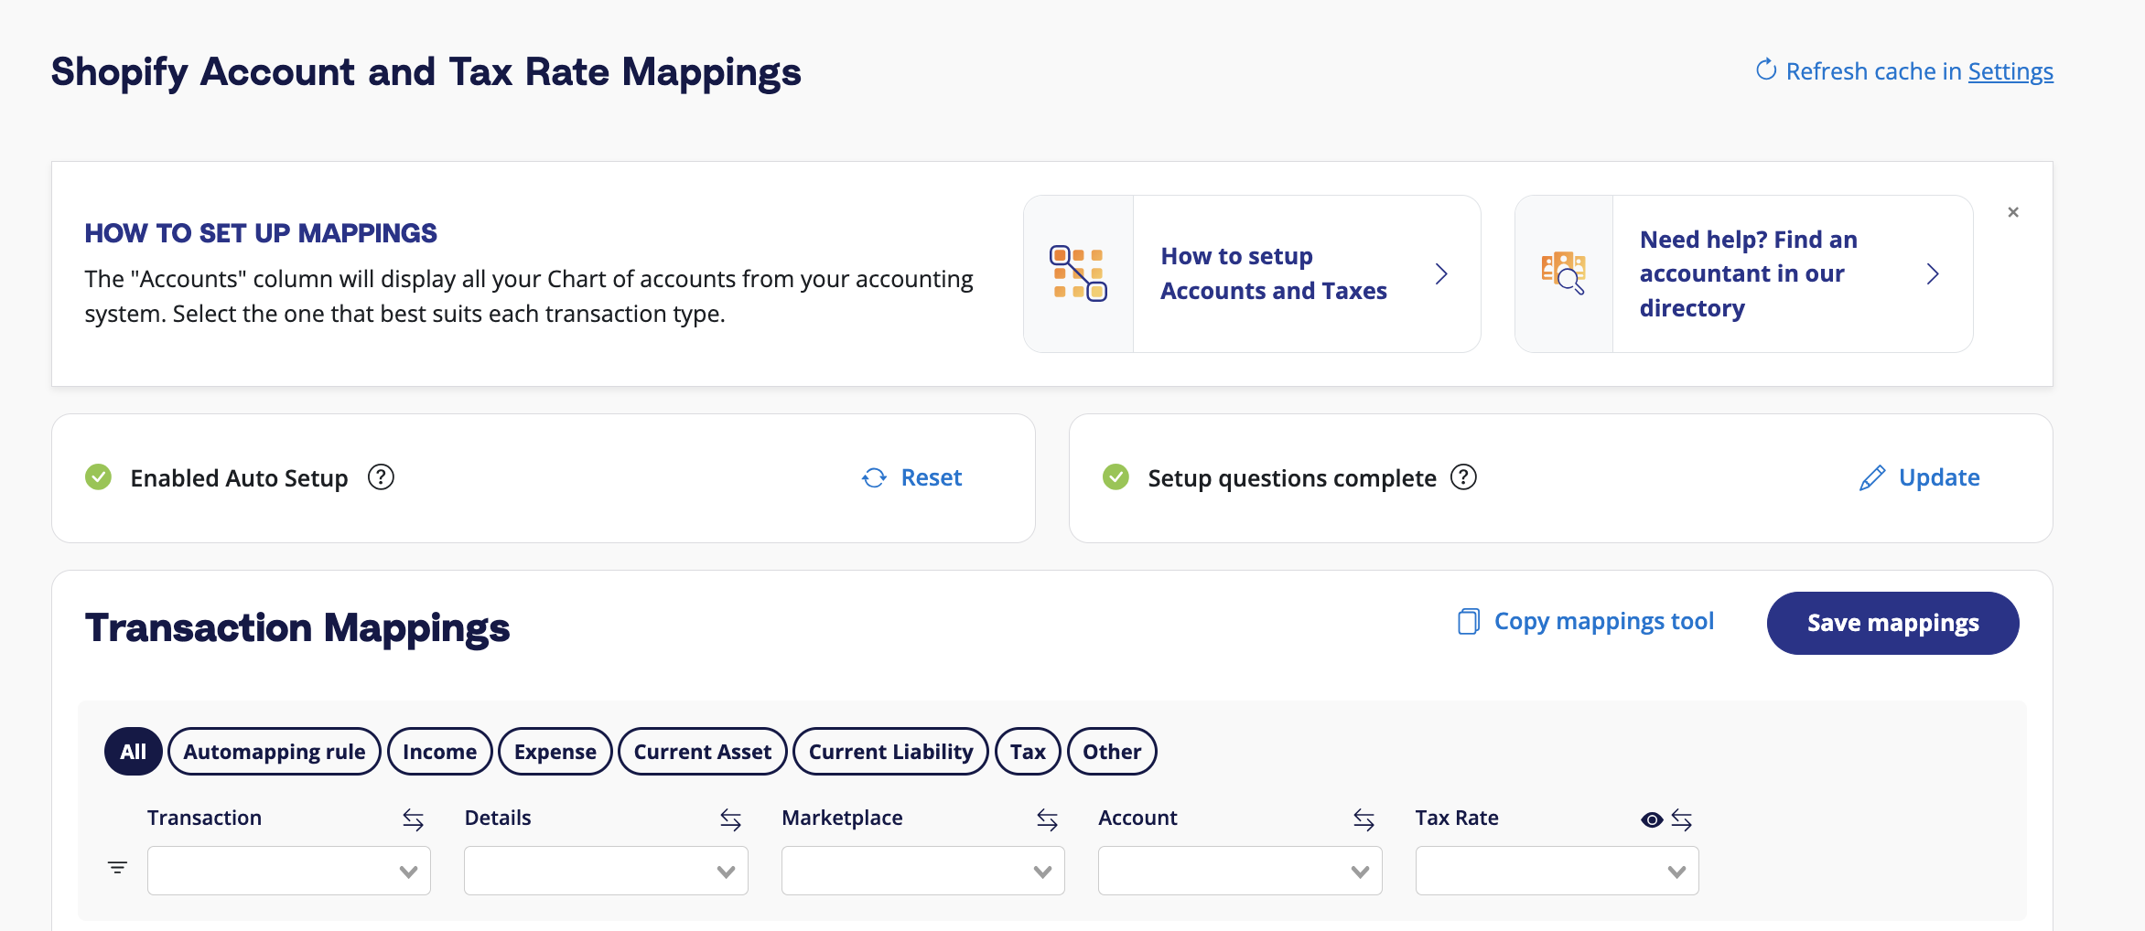Open the Copy mappings tool
This screenshot has width=2145, height=931.
click(x=1603, y=622)
